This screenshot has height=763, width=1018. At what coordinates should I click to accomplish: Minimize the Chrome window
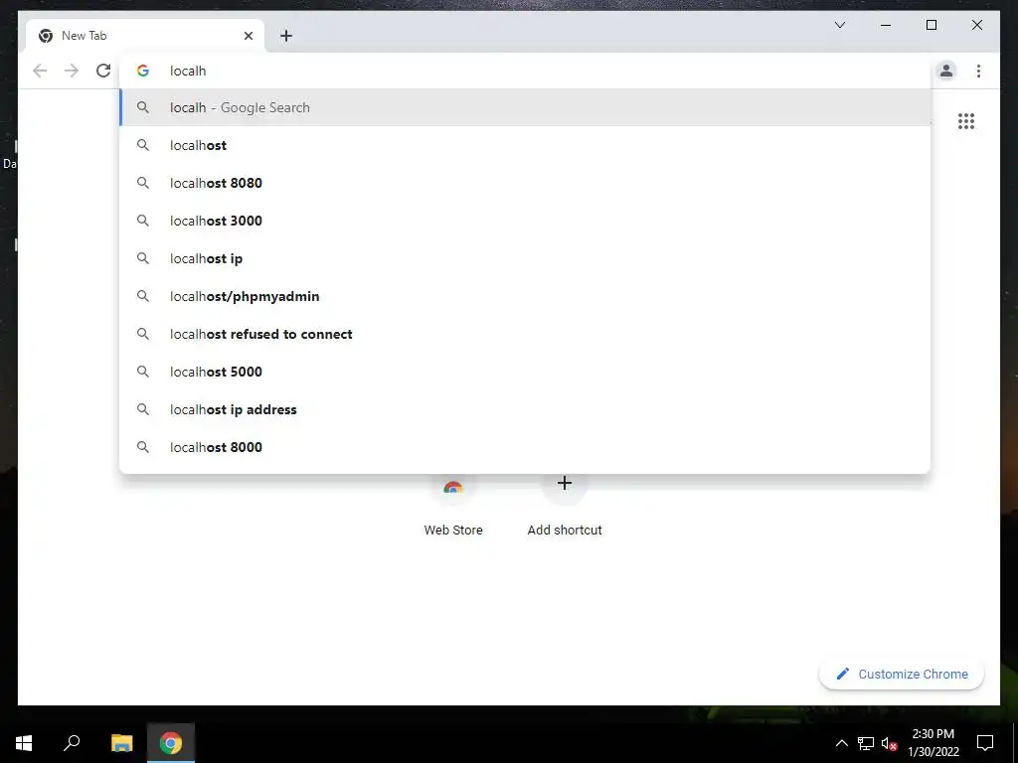pos(886,25)
